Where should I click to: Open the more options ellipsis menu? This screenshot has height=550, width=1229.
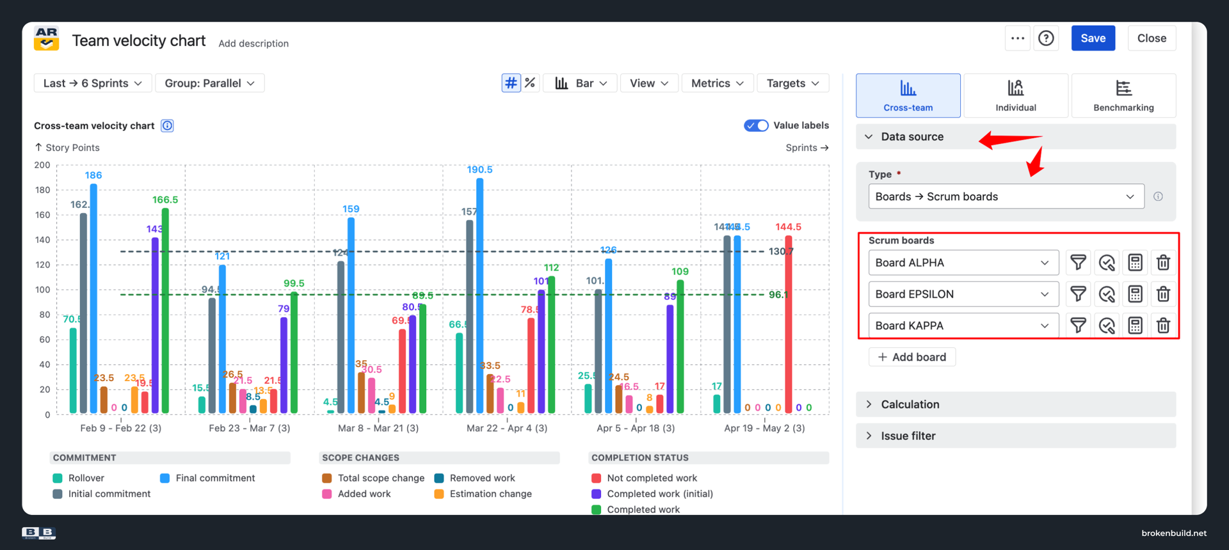pyautogui.click(x=1018, y=38)
